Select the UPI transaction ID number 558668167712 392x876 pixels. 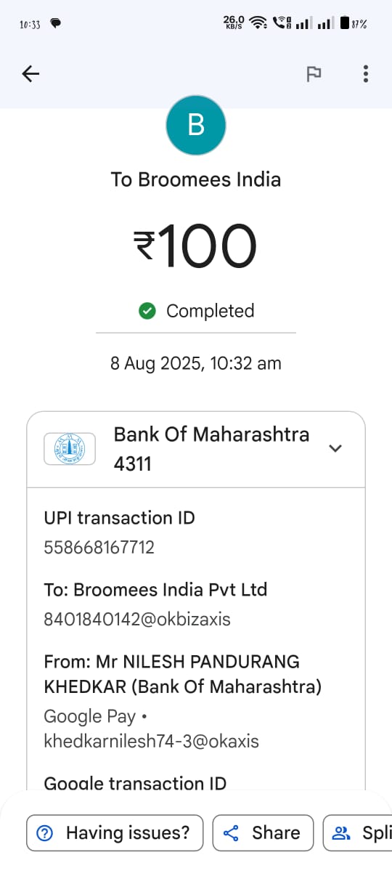(99, 547)
